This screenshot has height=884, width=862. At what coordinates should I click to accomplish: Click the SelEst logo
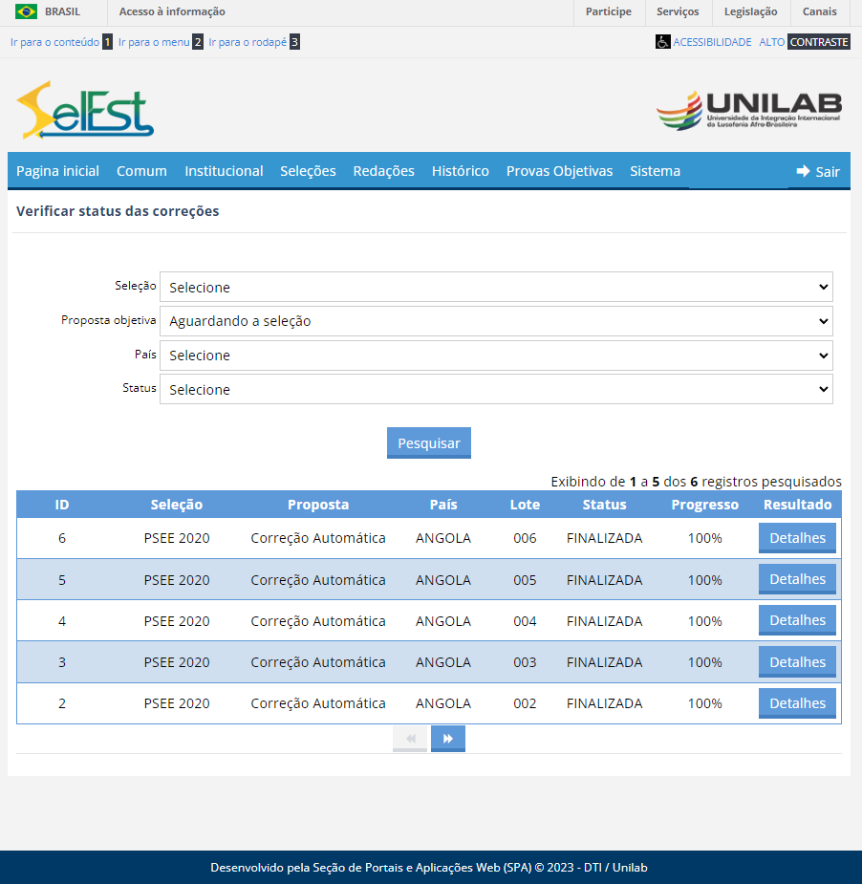click(84, 112)
